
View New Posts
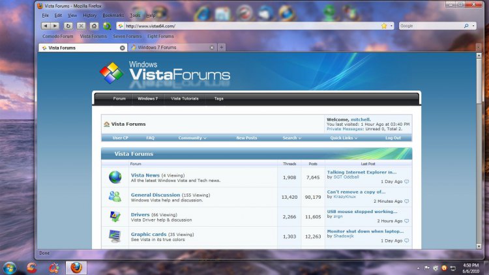(x=246, y=137)
